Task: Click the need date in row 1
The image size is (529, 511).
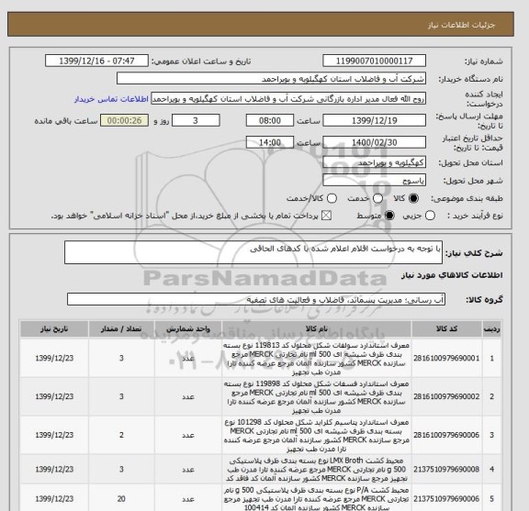Action: click(x=54, y=359)
